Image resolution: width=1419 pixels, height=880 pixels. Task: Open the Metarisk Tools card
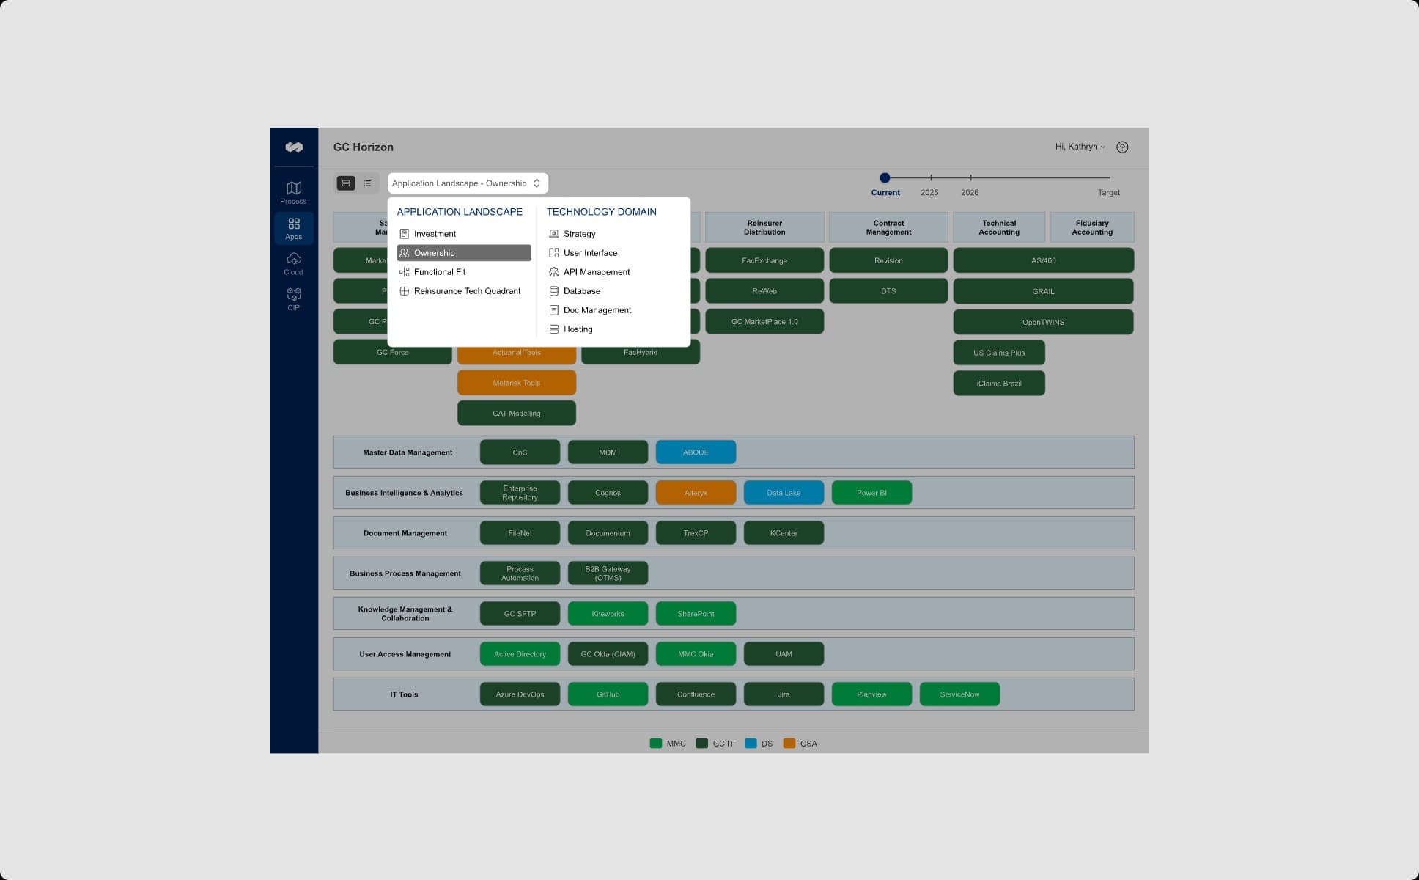click(x=517, y=383)
